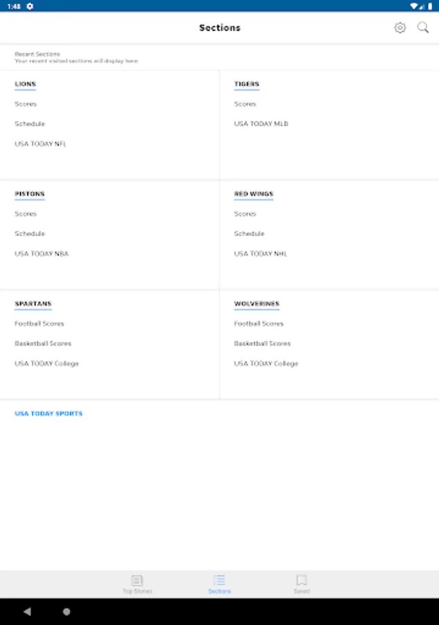The image size is (439, 625).
Task: Open USA TODAY NBA
Action: 42,253
